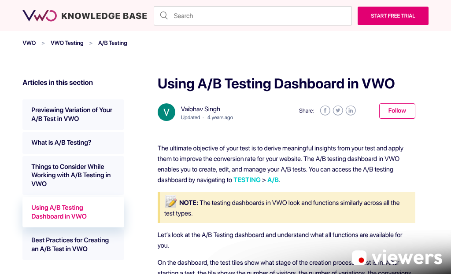
Task: Select the currently active 'Using A/B Testing Dashboard' entry
Action: pyautogui.click(x=59, y=212)
